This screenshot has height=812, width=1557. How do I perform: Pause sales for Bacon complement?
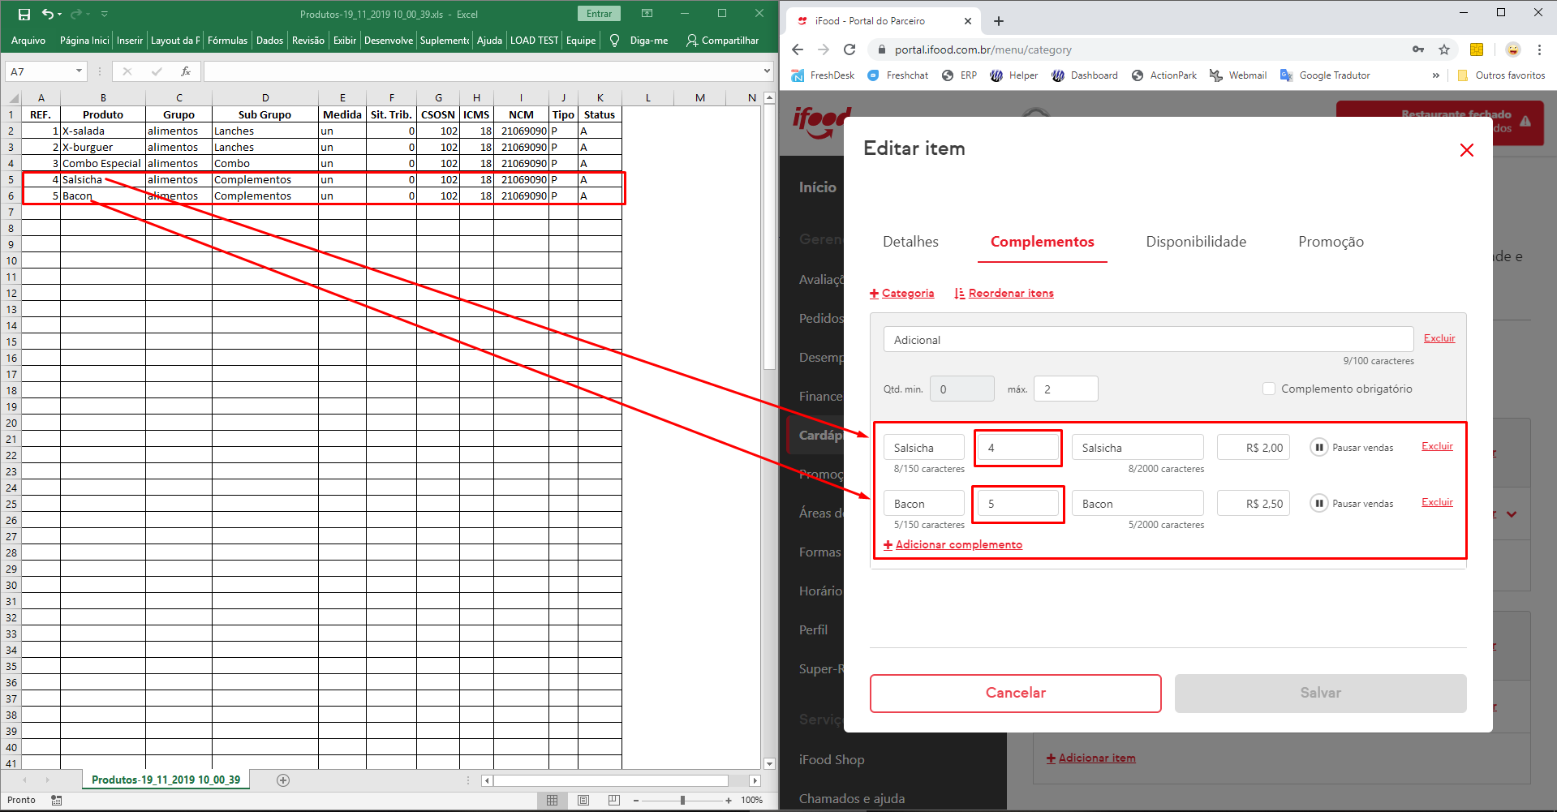[1319, 504]
